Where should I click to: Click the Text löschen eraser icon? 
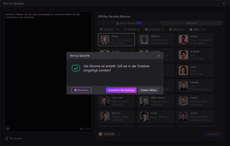point(7,138)
